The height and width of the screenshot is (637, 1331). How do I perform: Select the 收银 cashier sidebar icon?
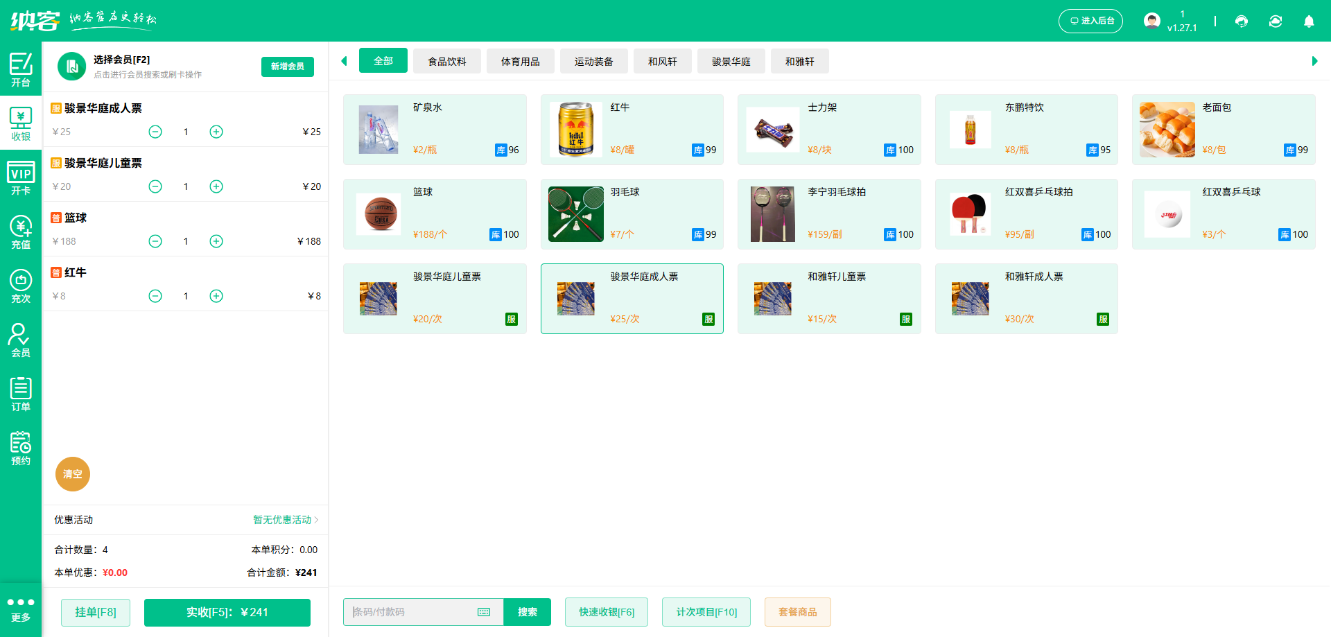(x=21, y=123)
